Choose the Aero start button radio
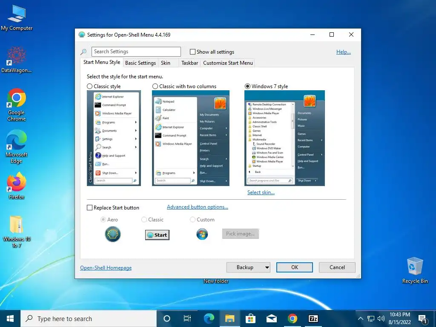Screen dimensions: 436x327 click(x=103, y=220)
